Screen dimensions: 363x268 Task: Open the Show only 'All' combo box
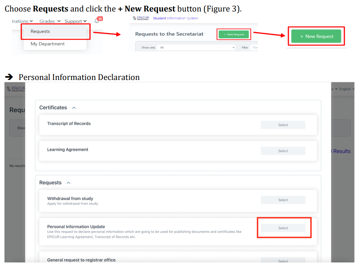pyautogui.click(x=196, y=47)
